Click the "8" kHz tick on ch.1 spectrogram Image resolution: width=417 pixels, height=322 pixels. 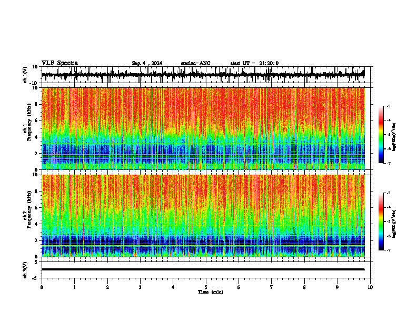36,104
